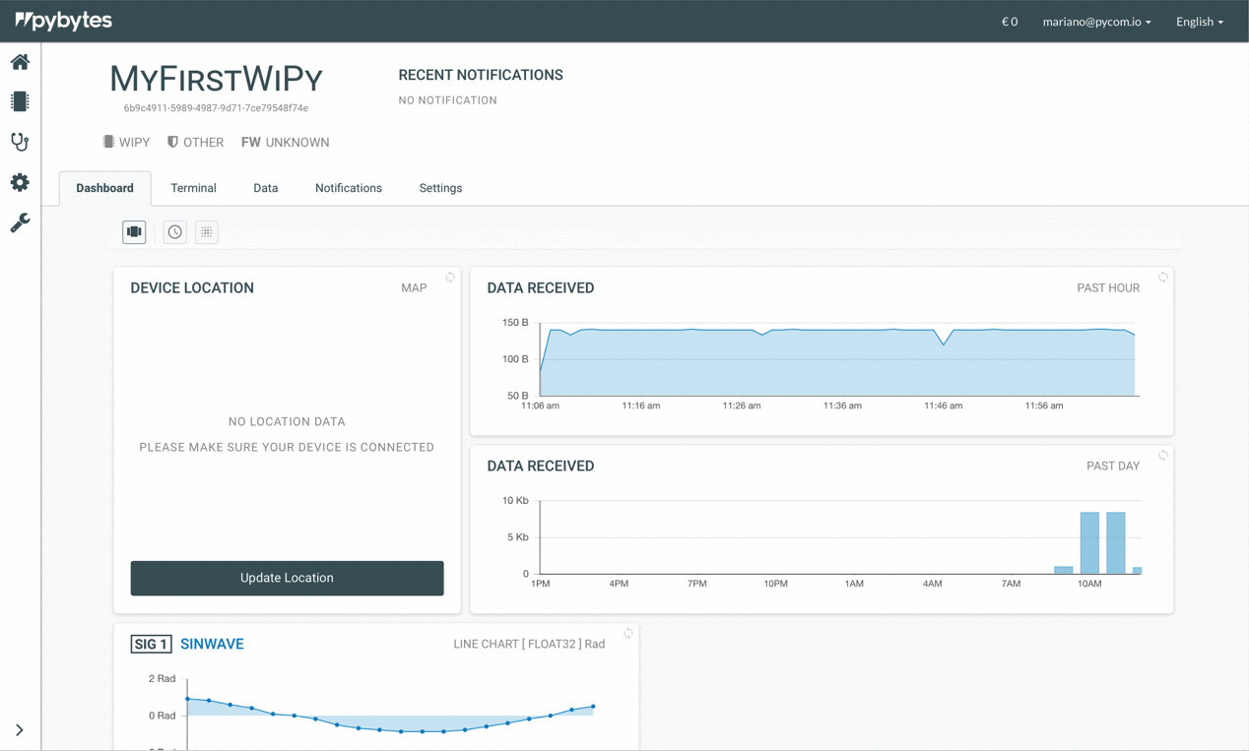
Task: Select the clock time-range toolbar icon
Action: tap(174, 232)
